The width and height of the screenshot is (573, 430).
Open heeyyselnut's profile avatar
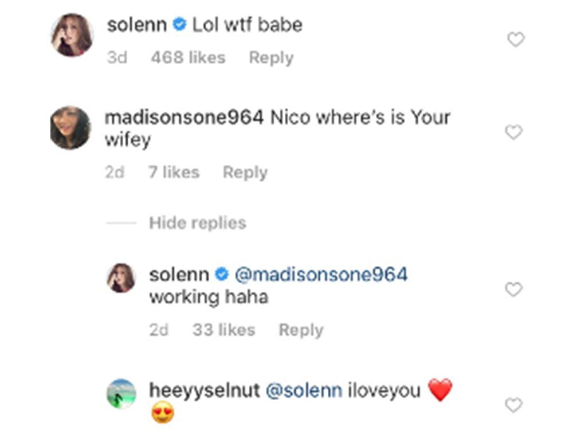121,394
